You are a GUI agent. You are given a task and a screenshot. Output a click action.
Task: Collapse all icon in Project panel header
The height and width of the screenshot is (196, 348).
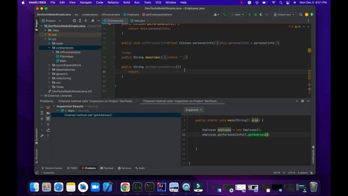[x=86, y=21]
